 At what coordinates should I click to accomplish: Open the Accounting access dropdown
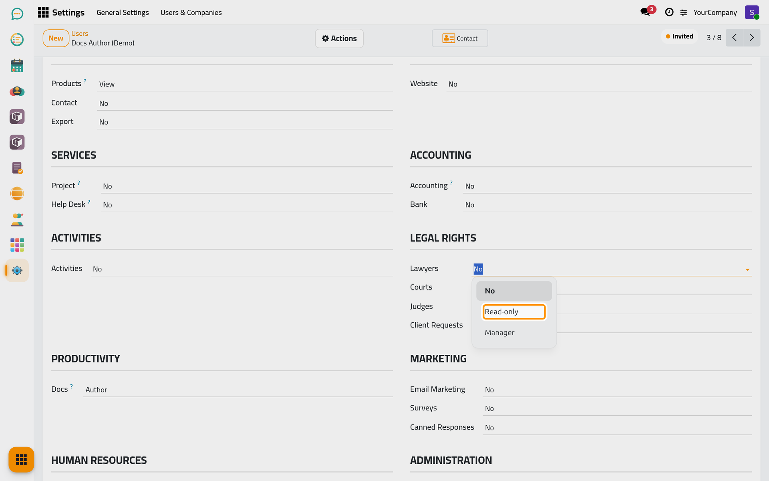(x=607, y=186)
